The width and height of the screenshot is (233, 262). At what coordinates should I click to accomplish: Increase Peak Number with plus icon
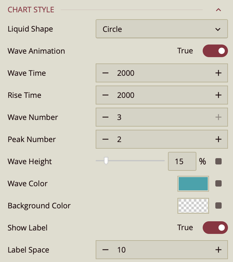(x=218, y=140)
